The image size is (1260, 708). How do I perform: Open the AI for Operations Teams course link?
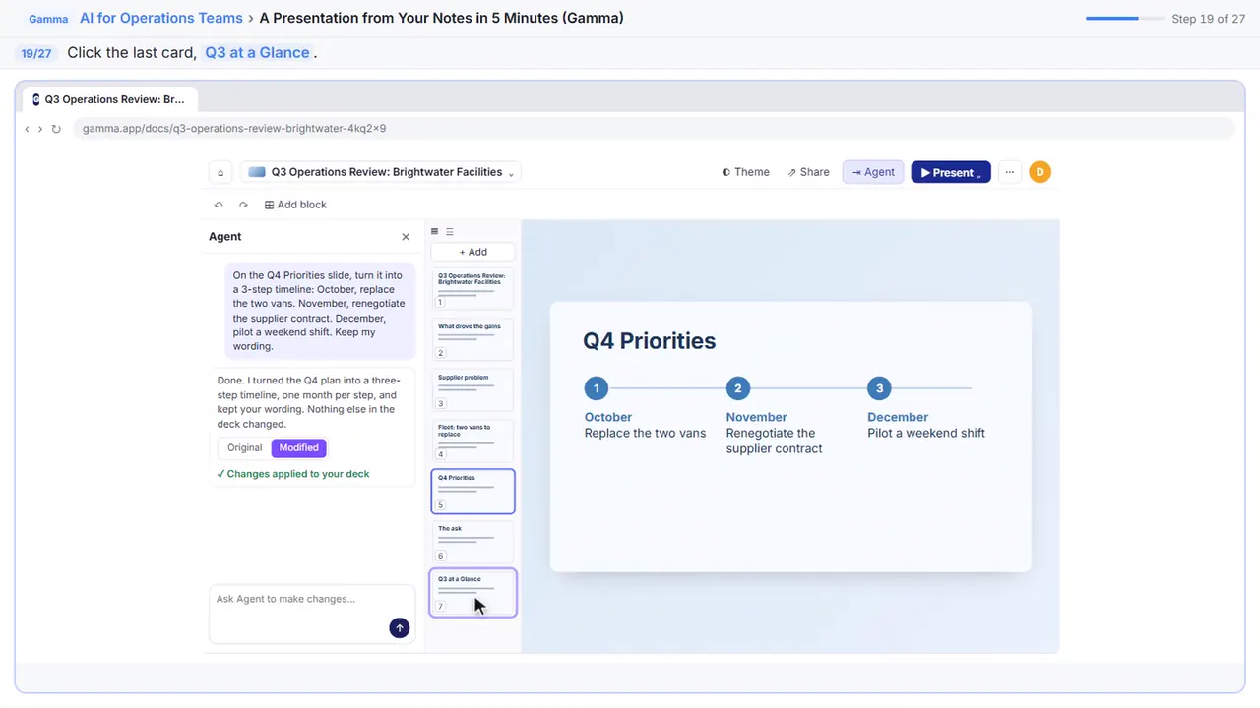tap(161, 18)
